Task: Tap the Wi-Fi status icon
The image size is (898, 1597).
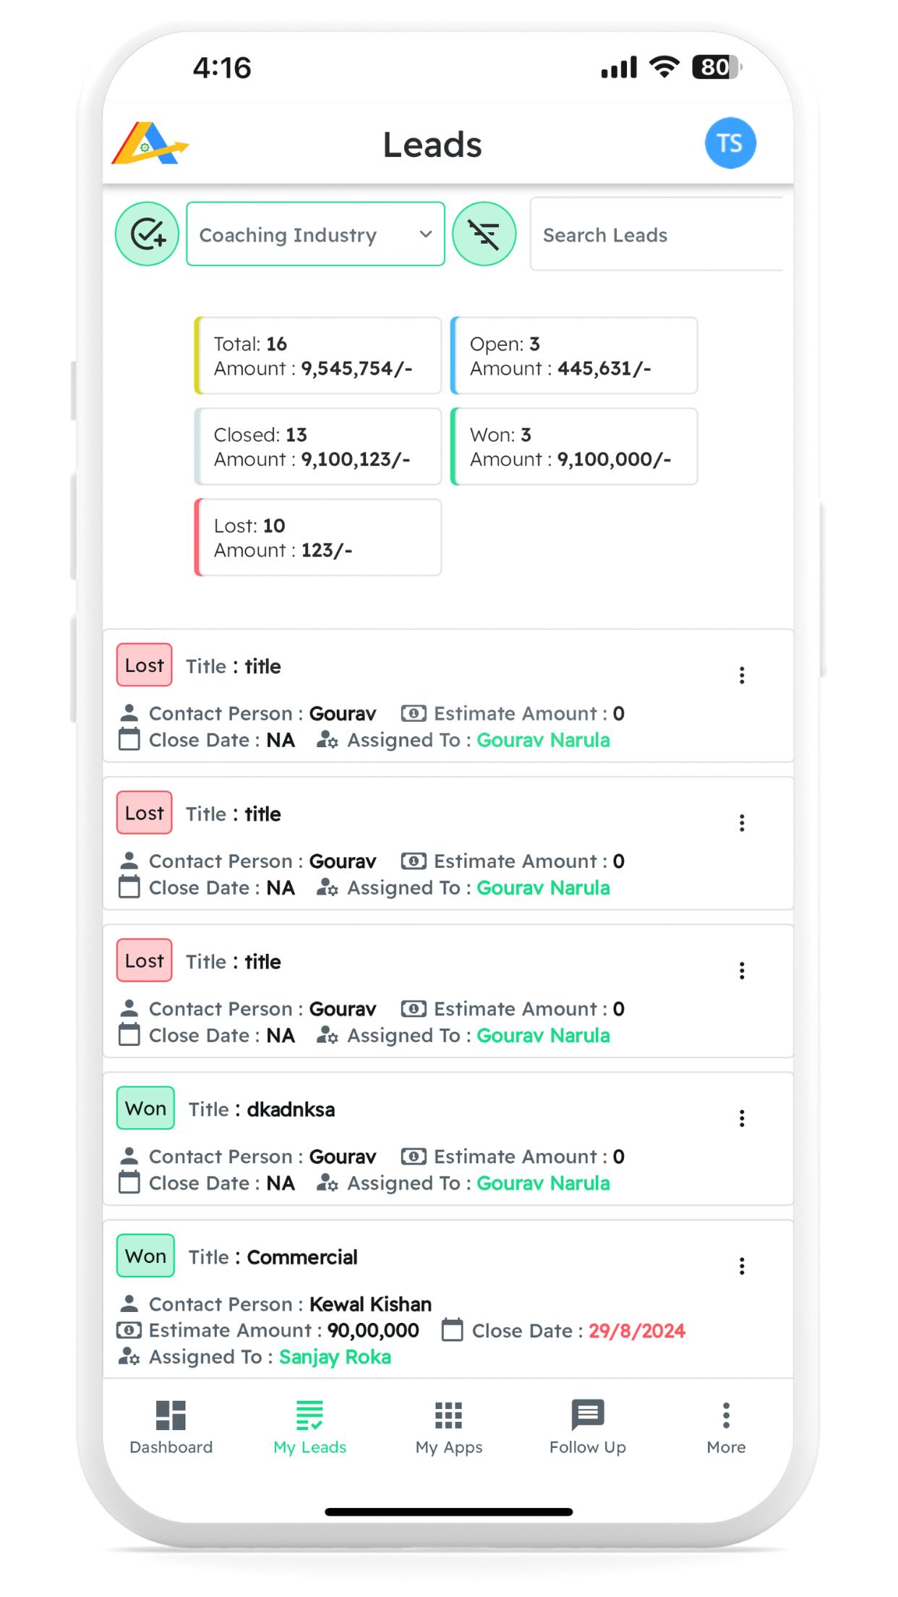Action: 664,67
